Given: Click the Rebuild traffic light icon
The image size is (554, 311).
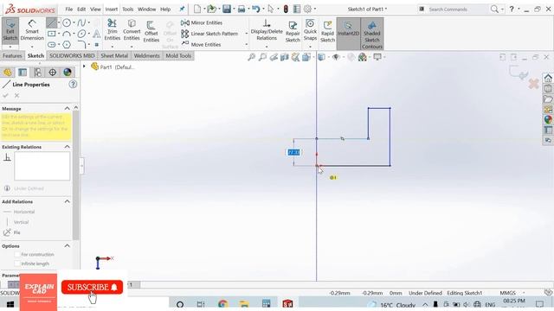Looking at the screenshot, I should point(286,10).
